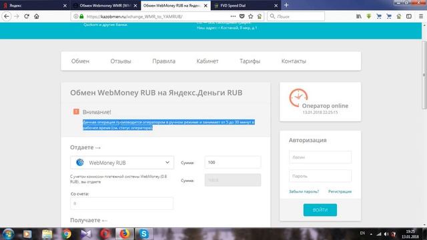Click the browser forward arrow

click(17, 16)
